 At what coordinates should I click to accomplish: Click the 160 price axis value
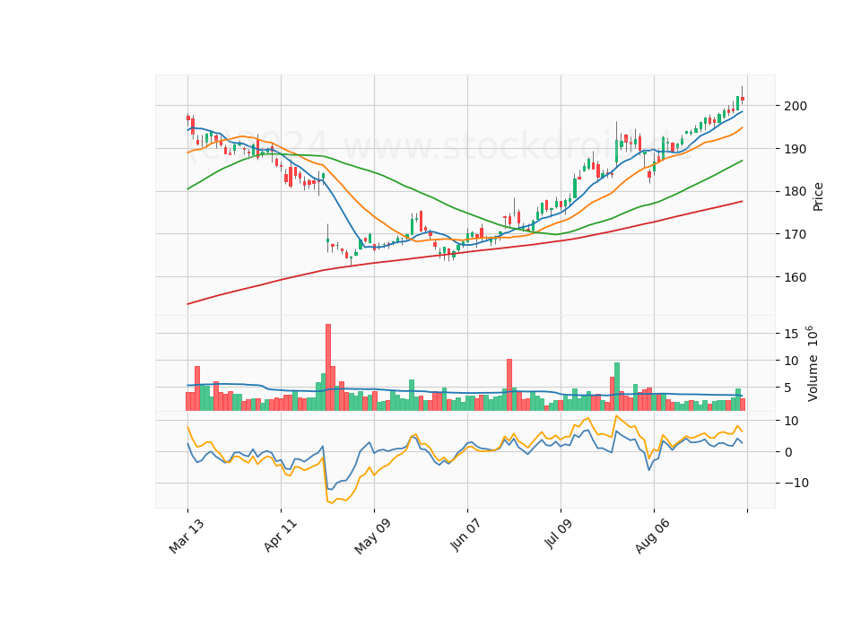coord(795,277)
